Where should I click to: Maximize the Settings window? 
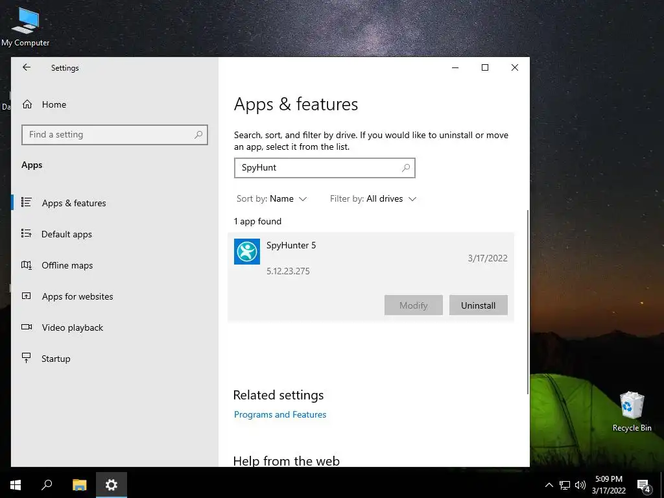coord(485,67)
